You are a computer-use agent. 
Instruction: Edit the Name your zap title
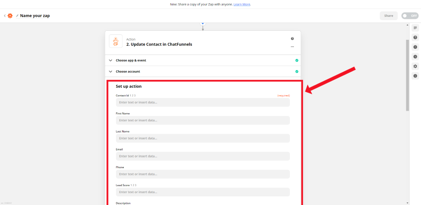pyautogui.click(x=35, y=16)
